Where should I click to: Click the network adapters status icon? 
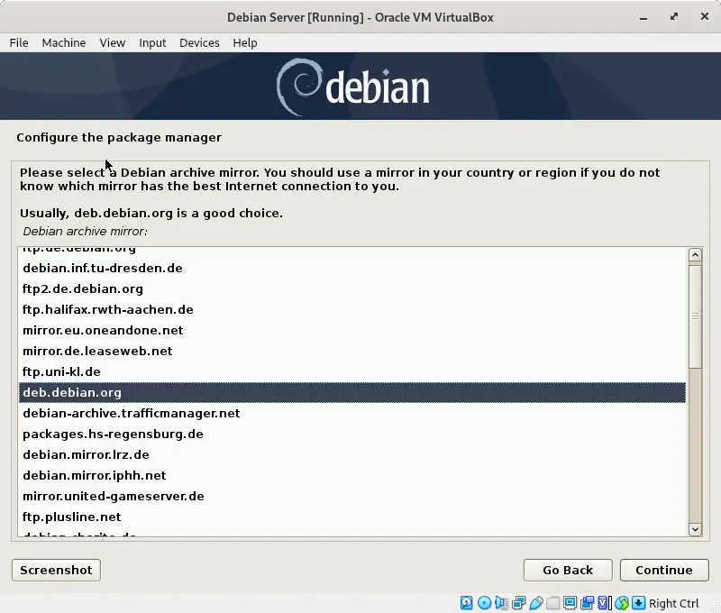pos(519,602)
